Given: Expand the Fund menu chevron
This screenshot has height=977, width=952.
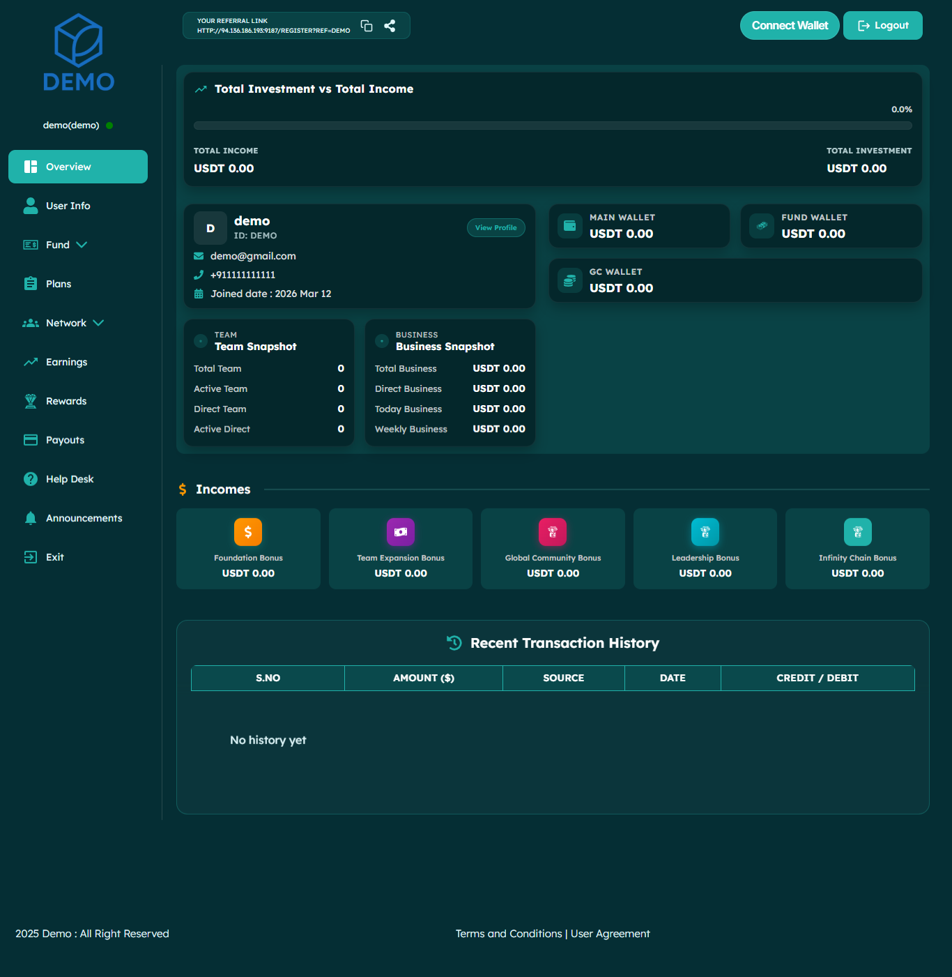Looking at the screenshot, I should click(82, 245).
